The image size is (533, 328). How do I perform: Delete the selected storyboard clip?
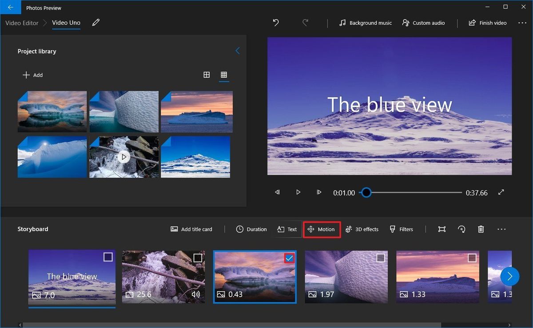(x=481, y=229)
